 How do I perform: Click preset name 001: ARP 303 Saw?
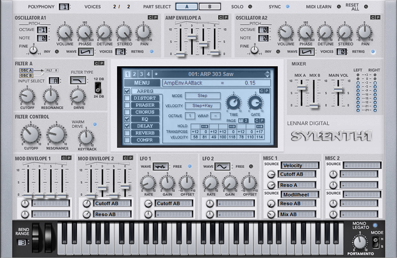click(211, 74)
